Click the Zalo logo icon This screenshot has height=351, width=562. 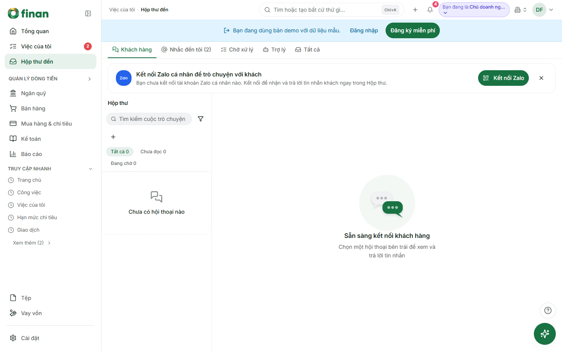[124, 78]
